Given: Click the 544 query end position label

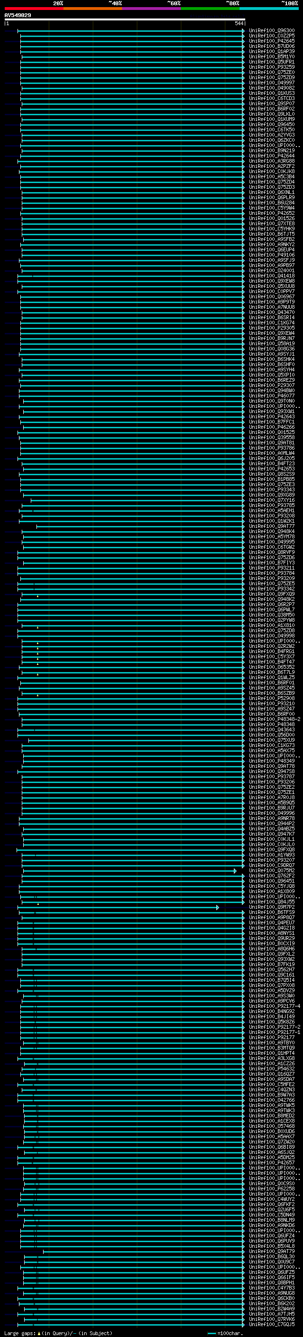Looking at the screenshot, I should click(x=239, y=23).
